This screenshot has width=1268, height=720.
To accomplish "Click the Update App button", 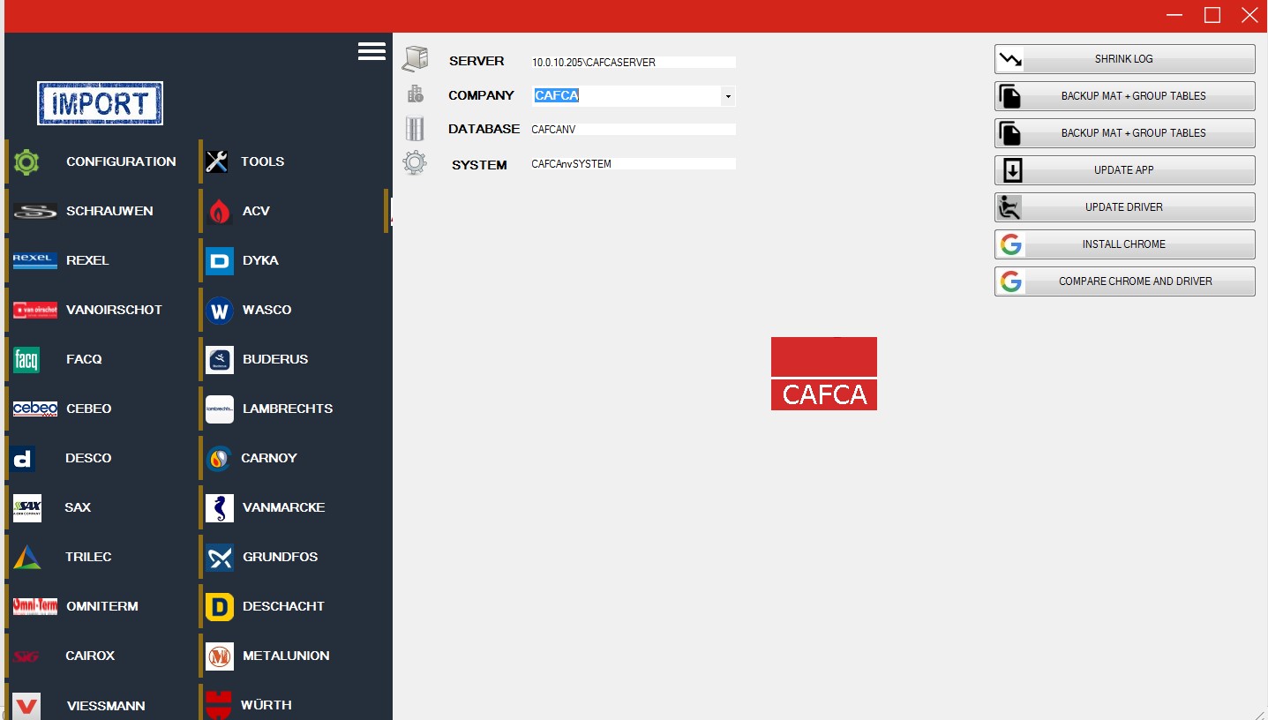I will click(x=1124, y=170).
